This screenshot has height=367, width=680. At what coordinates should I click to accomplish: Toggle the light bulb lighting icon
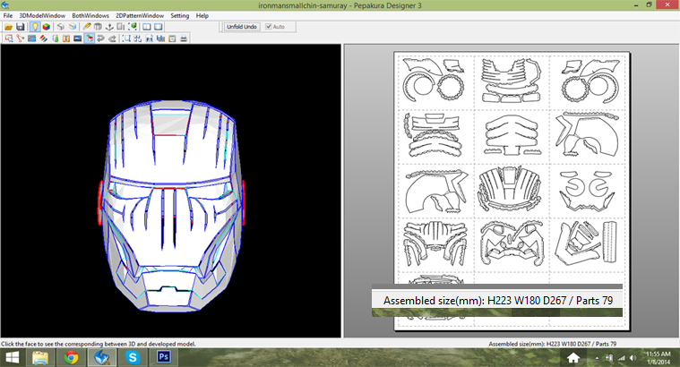(35, 27)
